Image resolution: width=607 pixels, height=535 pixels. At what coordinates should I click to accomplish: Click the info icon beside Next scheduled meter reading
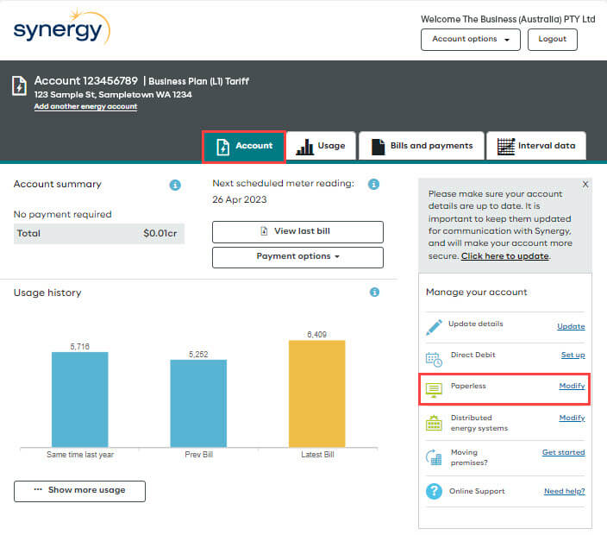point(373,184)
